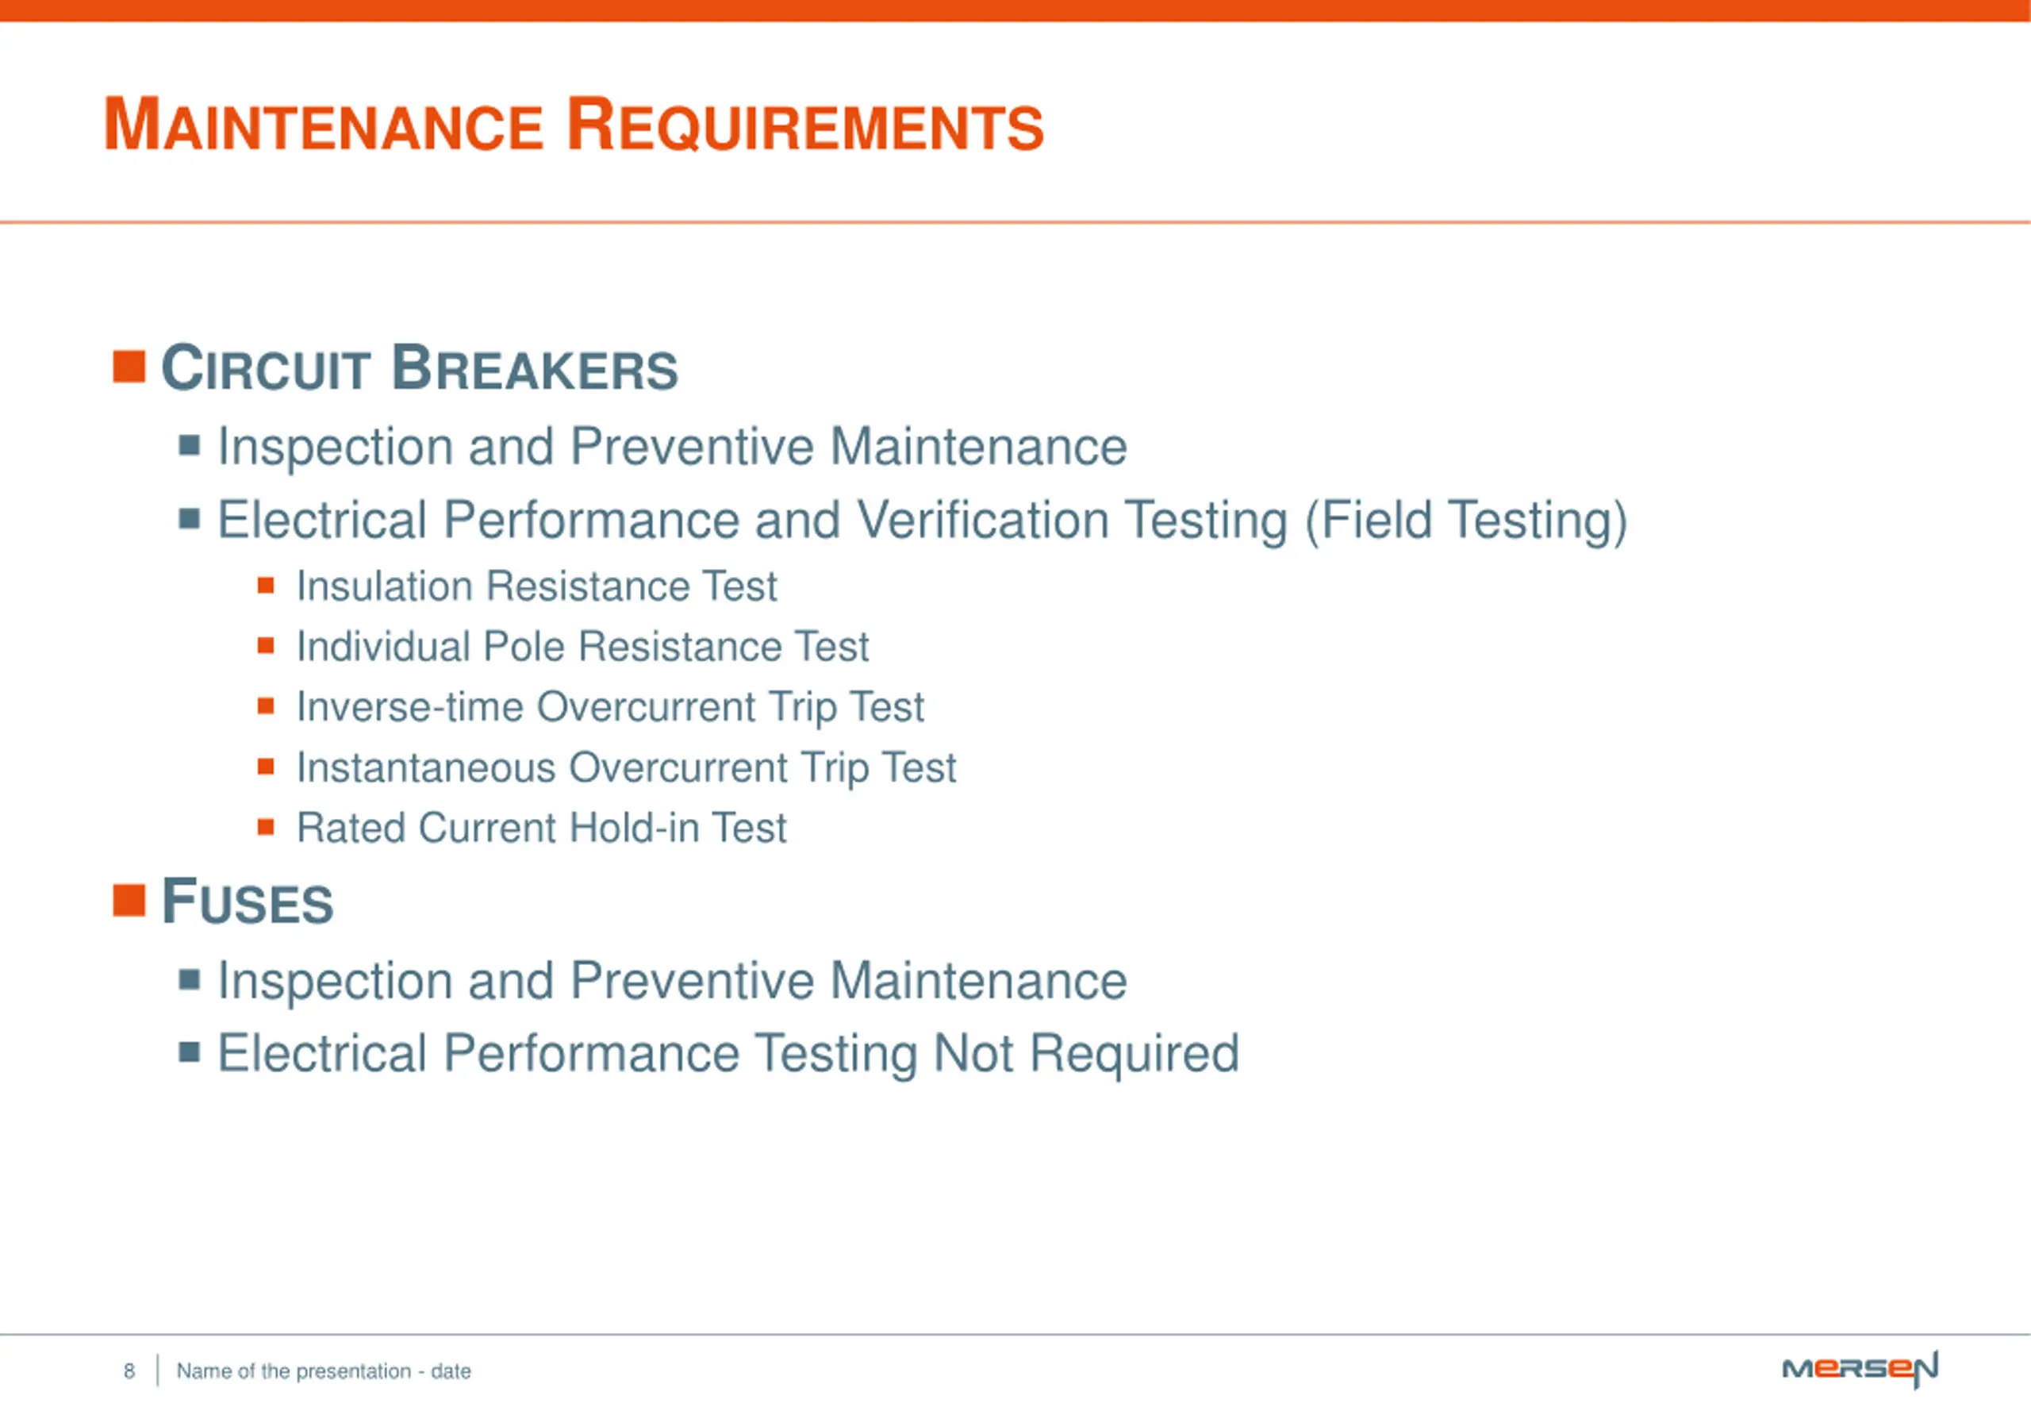Click the orange bullet beside Fuses
This screenshot has width=2031, height=1407.
(129, 900)
